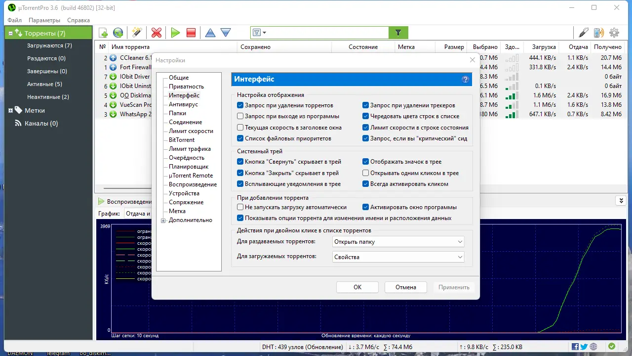Screen dimensions: 632x356
Task: Click the status icon of the CCleaner torrent row
Action: [113, 58]
